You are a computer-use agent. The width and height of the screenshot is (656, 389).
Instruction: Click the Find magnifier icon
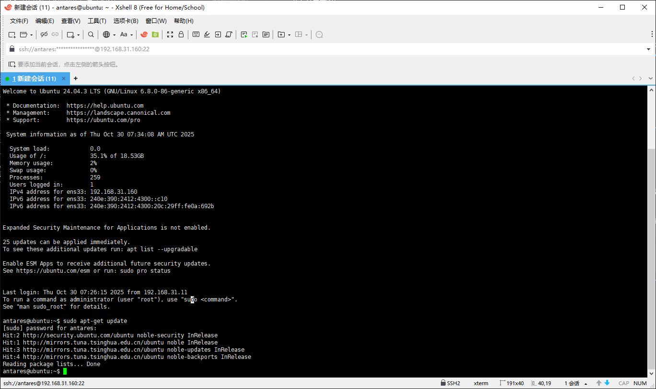91,34
